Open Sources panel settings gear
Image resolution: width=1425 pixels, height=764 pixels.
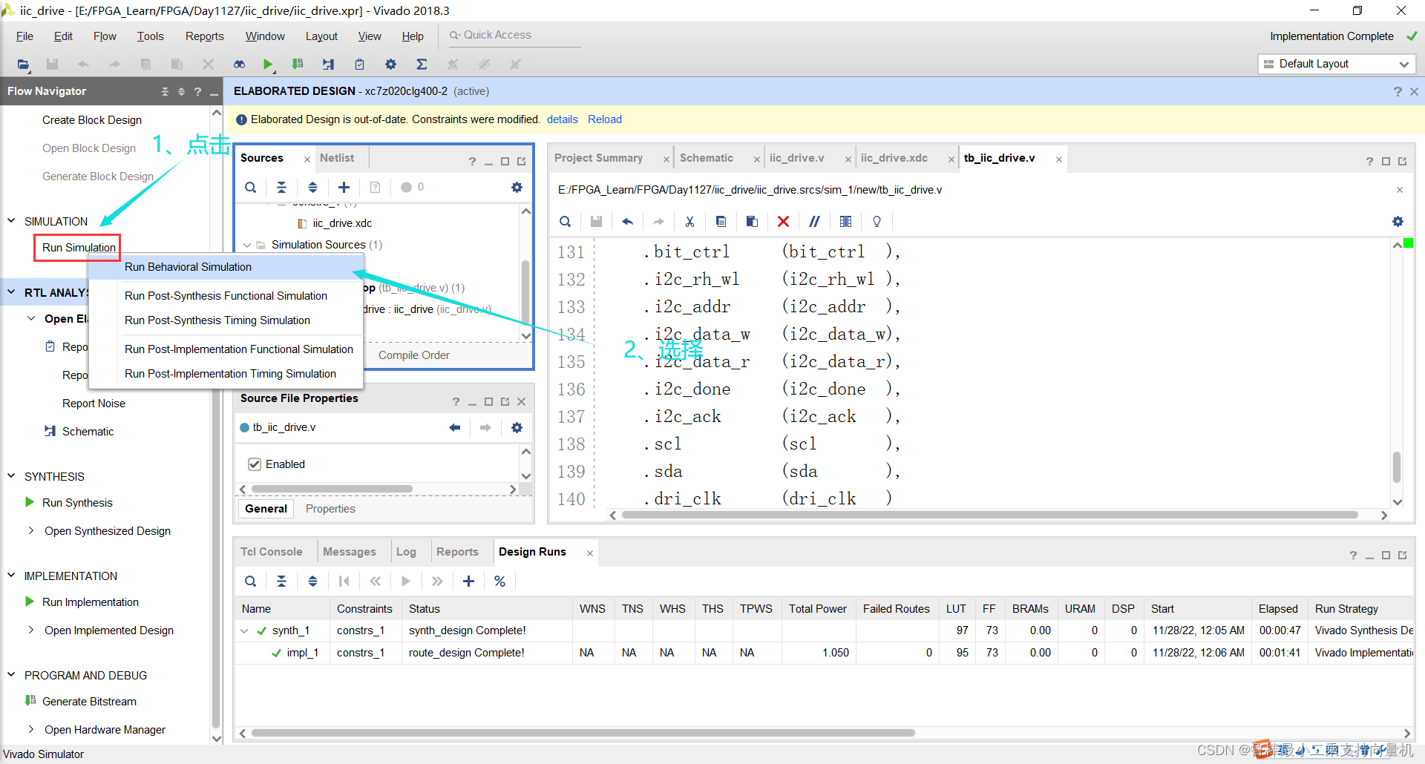517,188
